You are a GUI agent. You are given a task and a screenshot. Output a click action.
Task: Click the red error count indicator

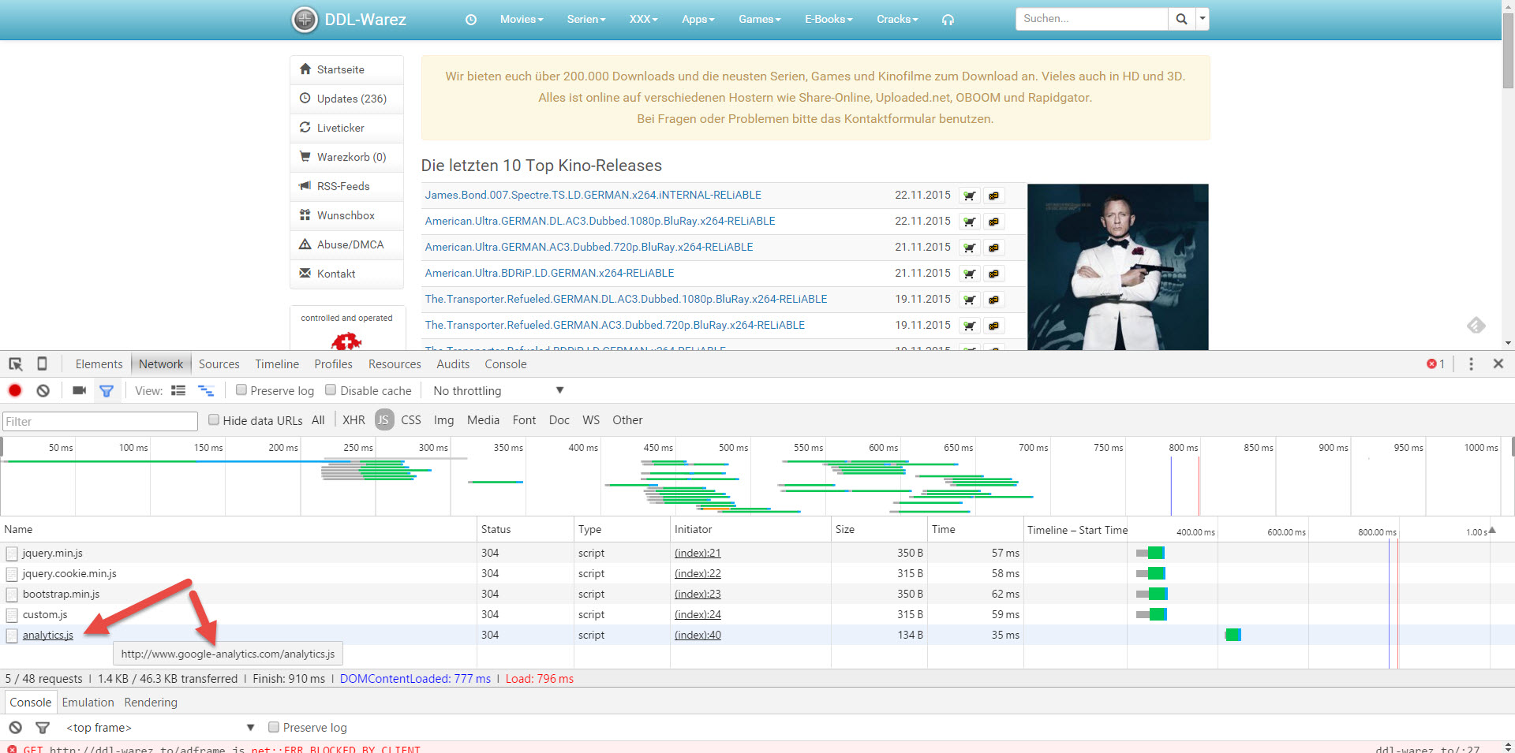1435,364
